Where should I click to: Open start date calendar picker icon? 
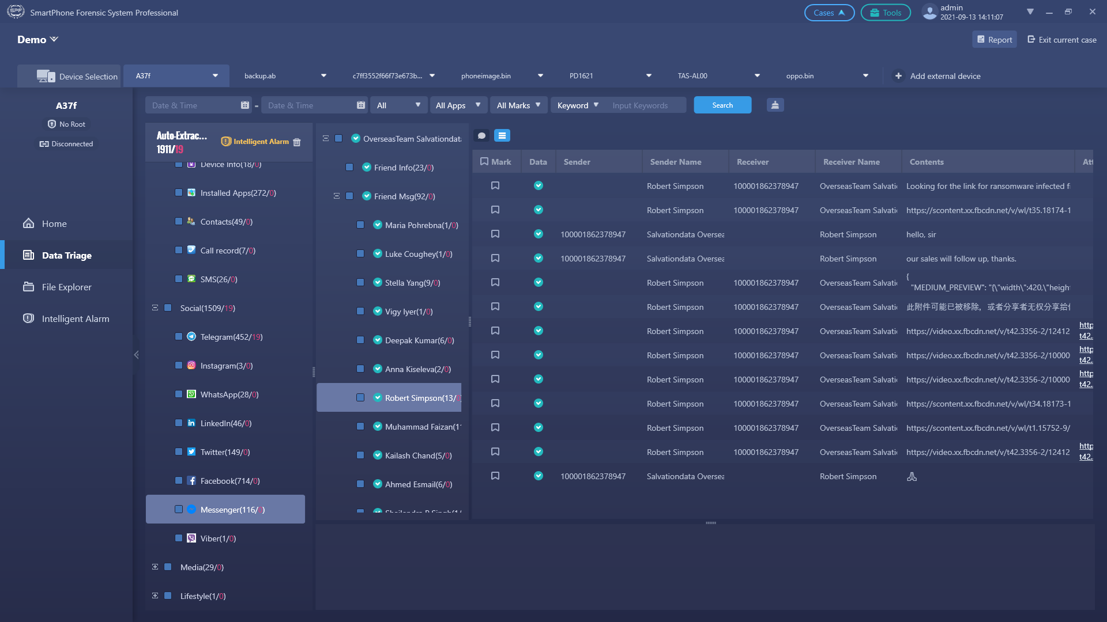[x=245, y=105]
